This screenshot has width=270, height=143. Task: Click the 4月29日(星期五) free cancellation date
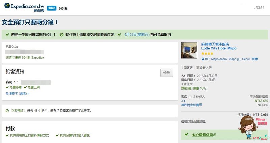tap(137, 35)
